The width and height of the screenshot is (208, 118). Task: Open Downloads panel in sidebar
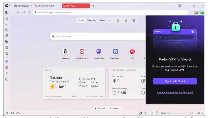click(7, 24)
